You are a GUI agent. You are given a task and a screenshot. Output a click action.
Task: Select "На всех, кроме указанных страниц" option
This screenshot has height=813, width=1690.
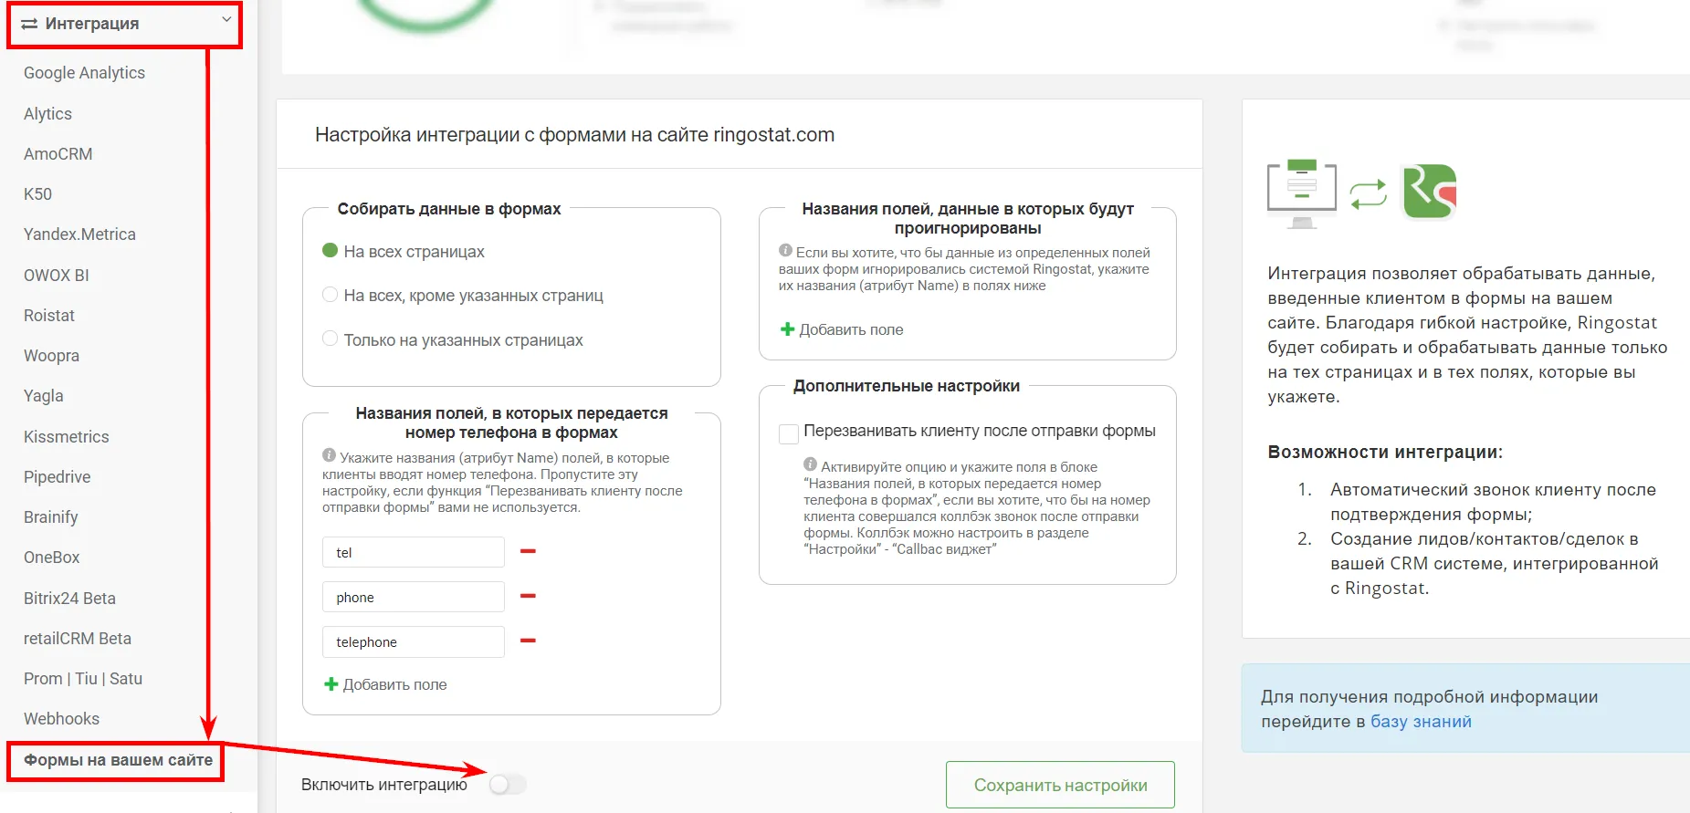(x=331, y=295)
